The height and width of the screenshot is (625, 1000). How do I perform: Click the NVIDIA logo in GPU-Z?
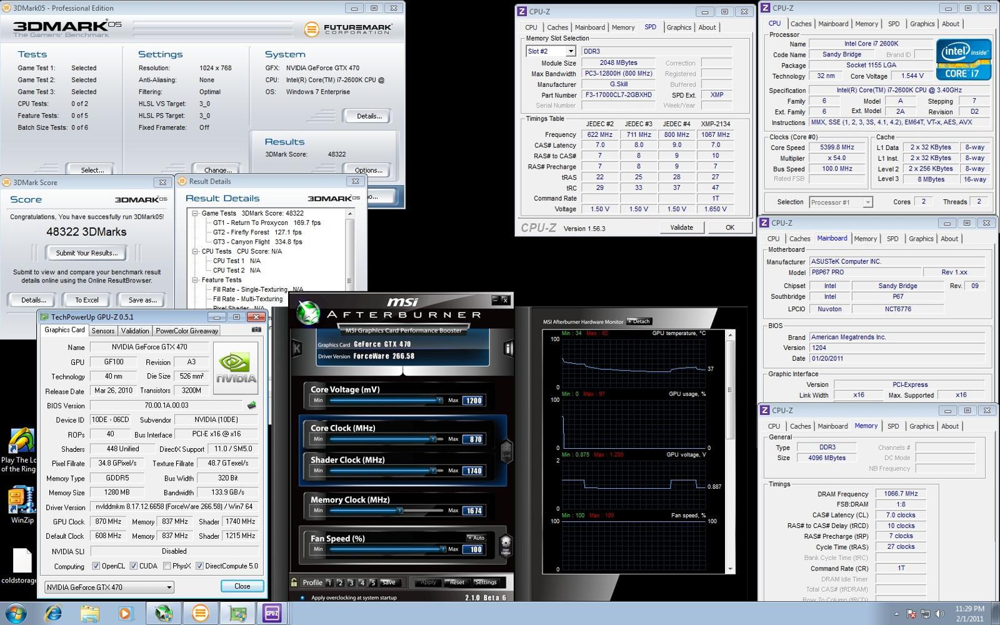236,367
